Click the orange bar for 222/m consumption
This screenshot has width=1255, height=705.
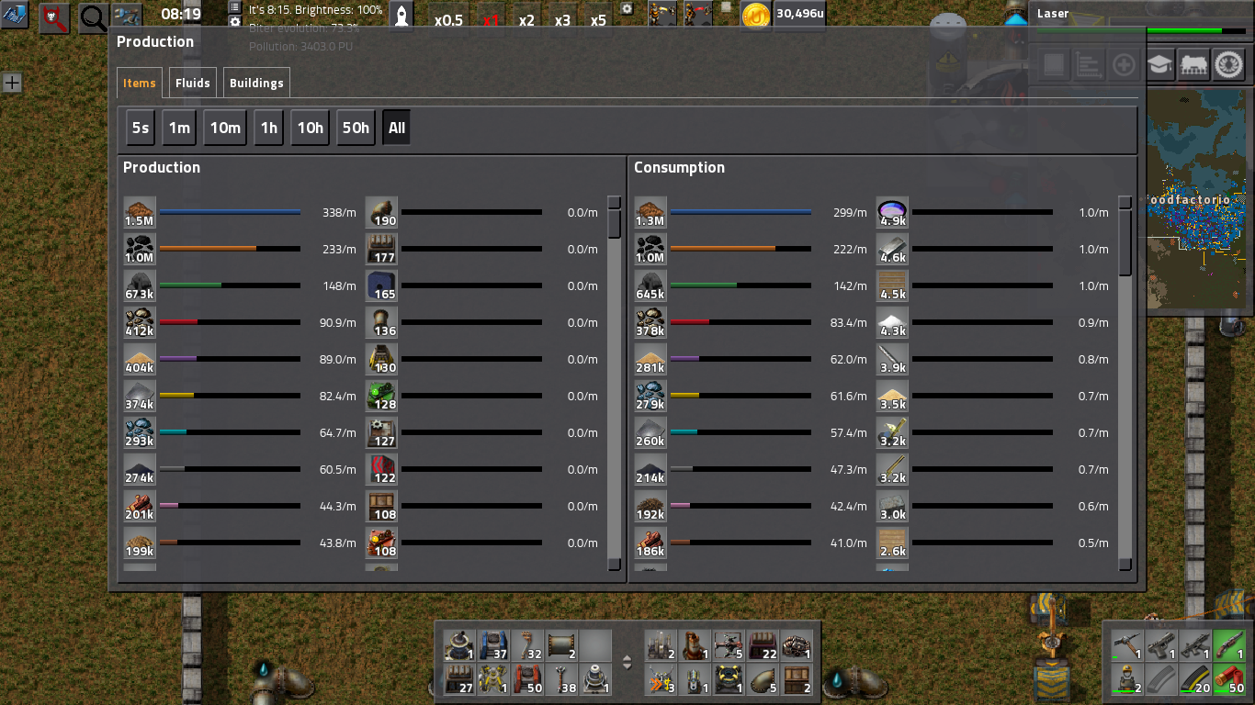pos(723,249)
